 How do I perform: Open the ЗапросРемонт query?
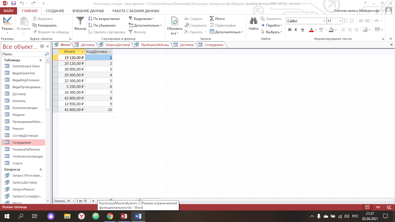[x=23, y=189]
